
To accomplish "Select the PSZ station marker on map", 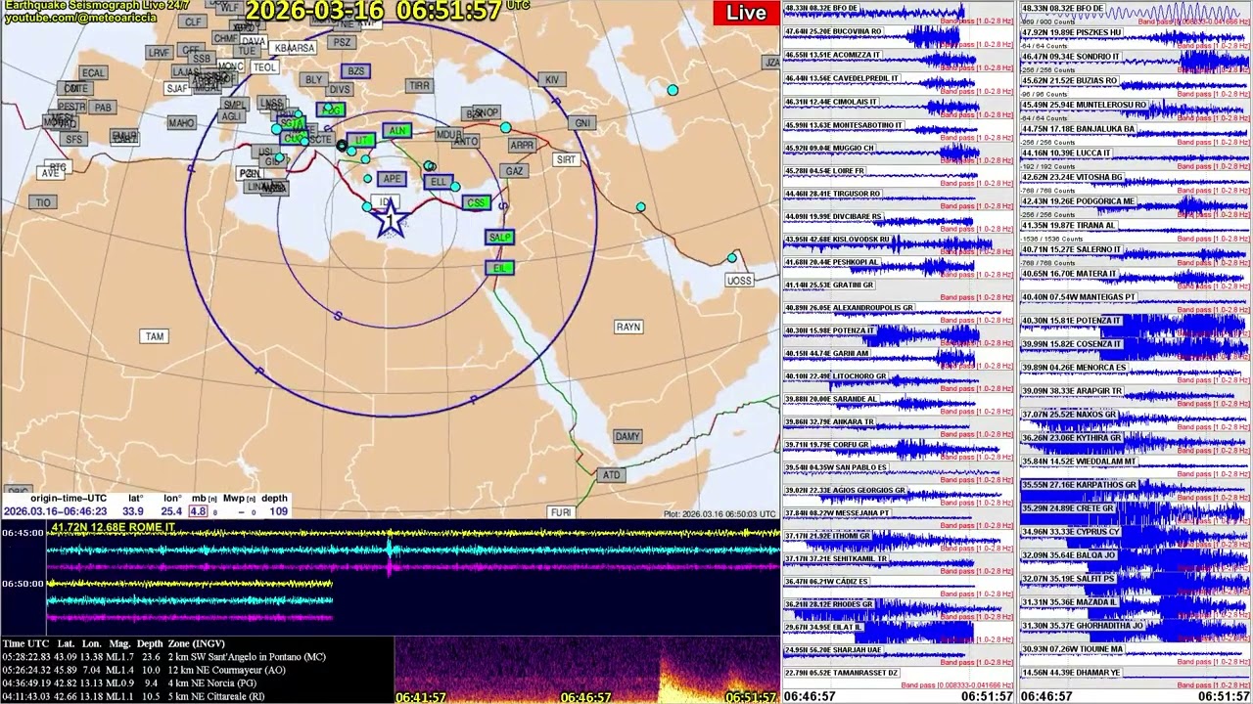I will [x=341, y=42].
